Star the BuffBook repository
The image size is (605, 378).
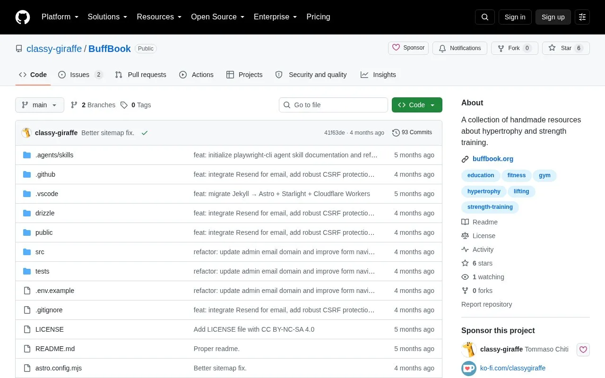566,48
